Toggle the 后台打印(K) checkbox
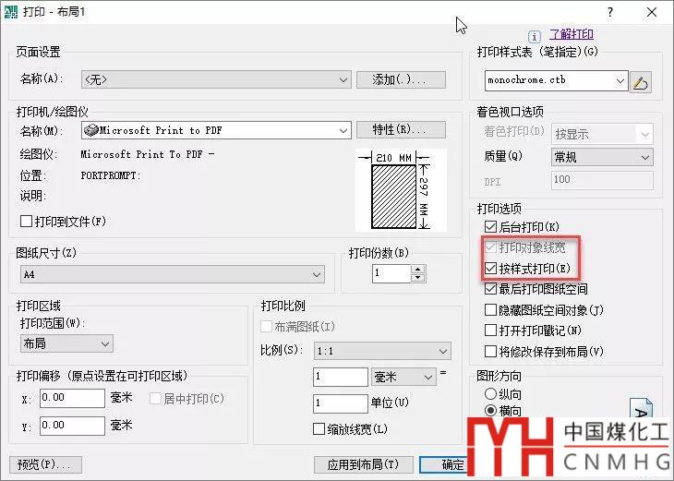The image size is (674, 481). coord(490,226)
